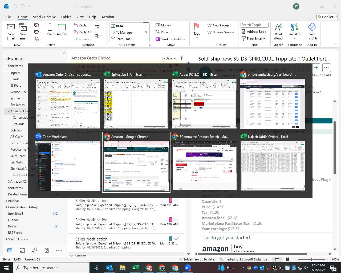The height and width of the screenshot is (273, 341).
Task: Open the Acrobat tab
Action: pyautogui.click(x=108, y=17)
